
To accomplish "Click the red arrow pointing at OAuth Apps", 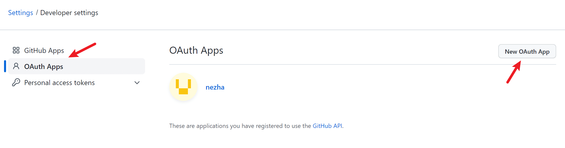I will [82, 50].
